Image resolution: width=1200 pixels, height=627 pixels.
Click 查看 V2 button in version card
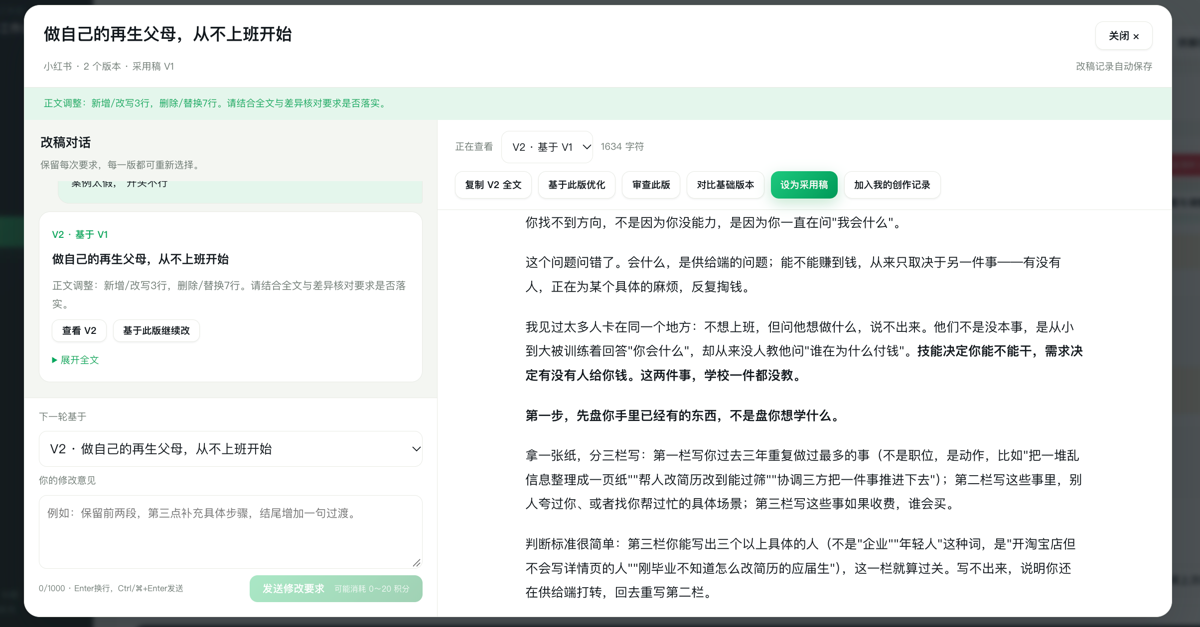[x=79, y=330]
